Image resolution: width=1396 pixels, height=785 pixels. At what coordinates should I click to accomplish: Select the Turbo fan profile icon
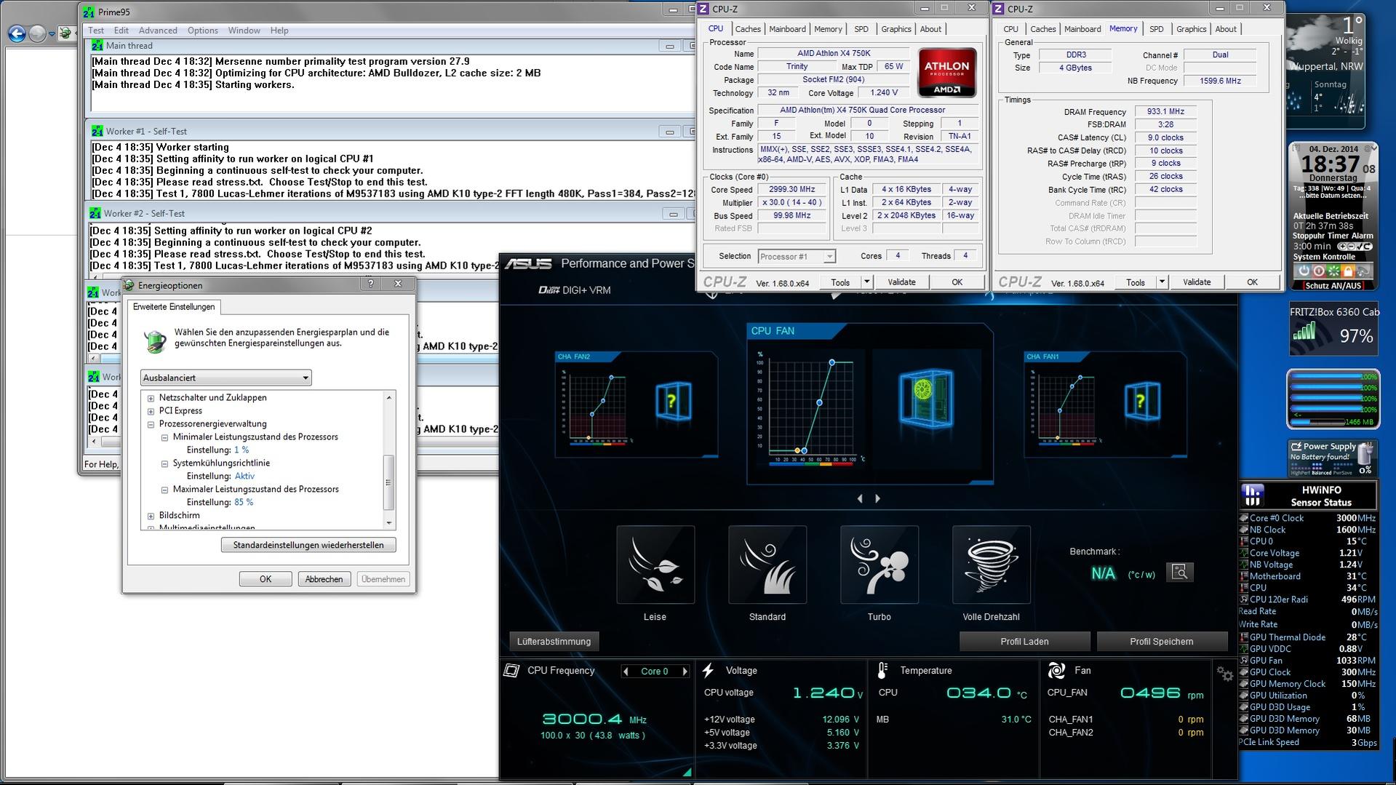click(880, 565)
